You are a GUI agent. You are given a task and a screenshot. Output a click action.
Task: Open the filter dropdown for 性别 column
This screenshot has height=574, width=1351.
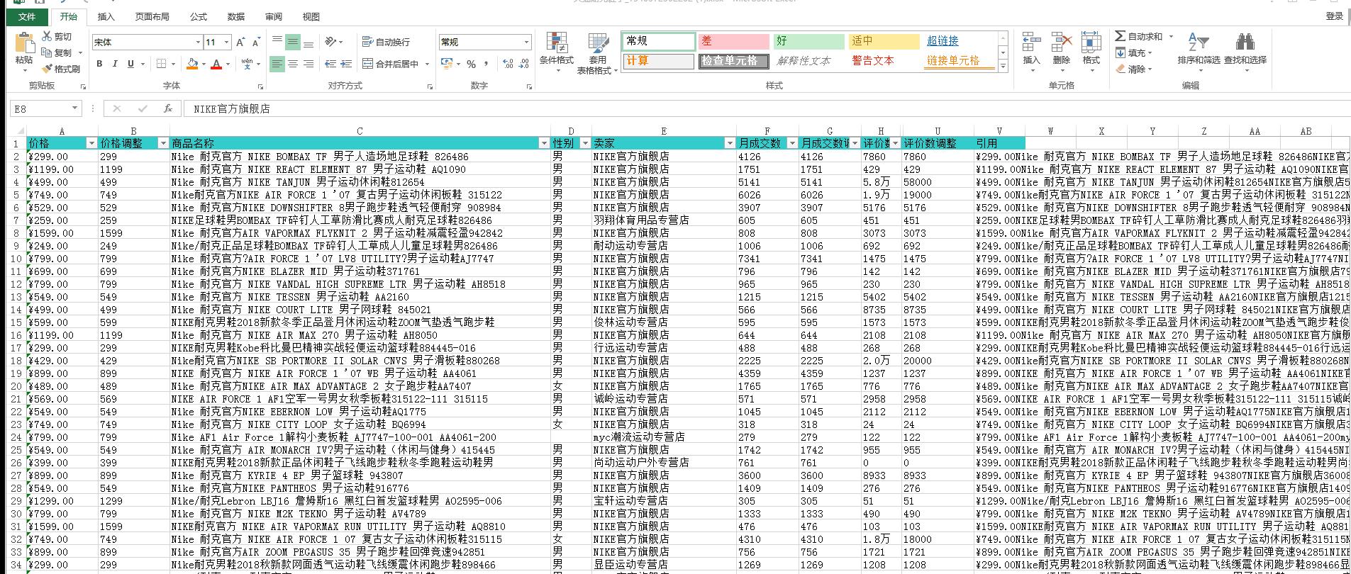585,143
